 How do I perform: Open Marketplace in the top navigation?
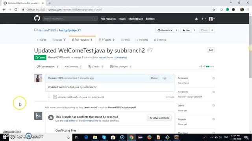135,19
